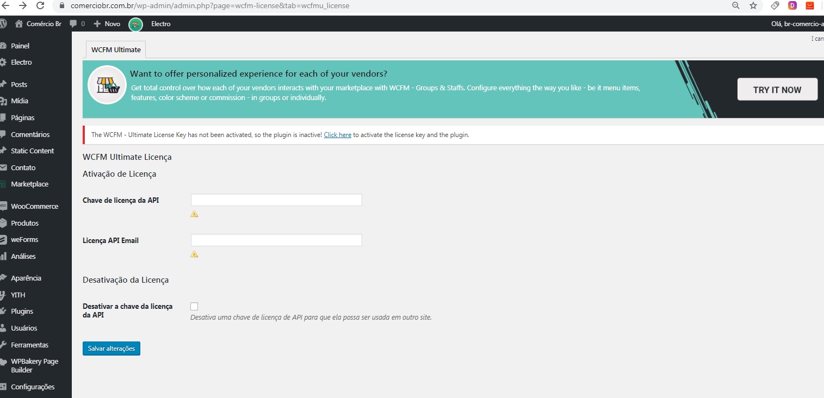The width and height of the screenshot is (824, 398).
Task: Click the warning icon under the API key field
Action: click(x=194, y=214)
